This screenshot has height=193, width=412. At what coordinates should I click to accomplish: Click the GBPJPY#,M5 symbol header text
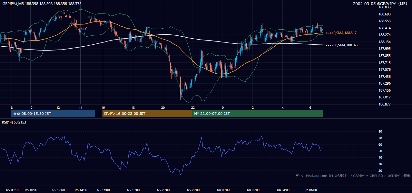(41, 4)
